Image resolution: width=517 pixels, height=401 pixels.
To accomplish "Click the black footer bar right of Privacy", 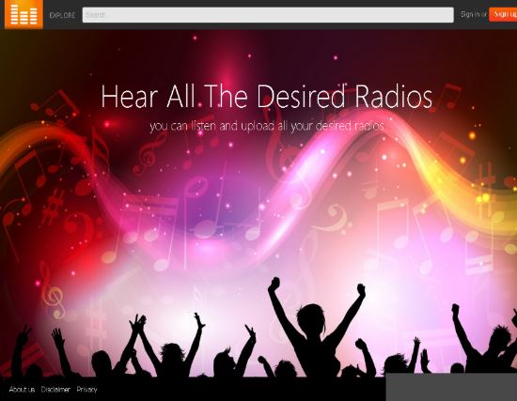I will 241,390.
